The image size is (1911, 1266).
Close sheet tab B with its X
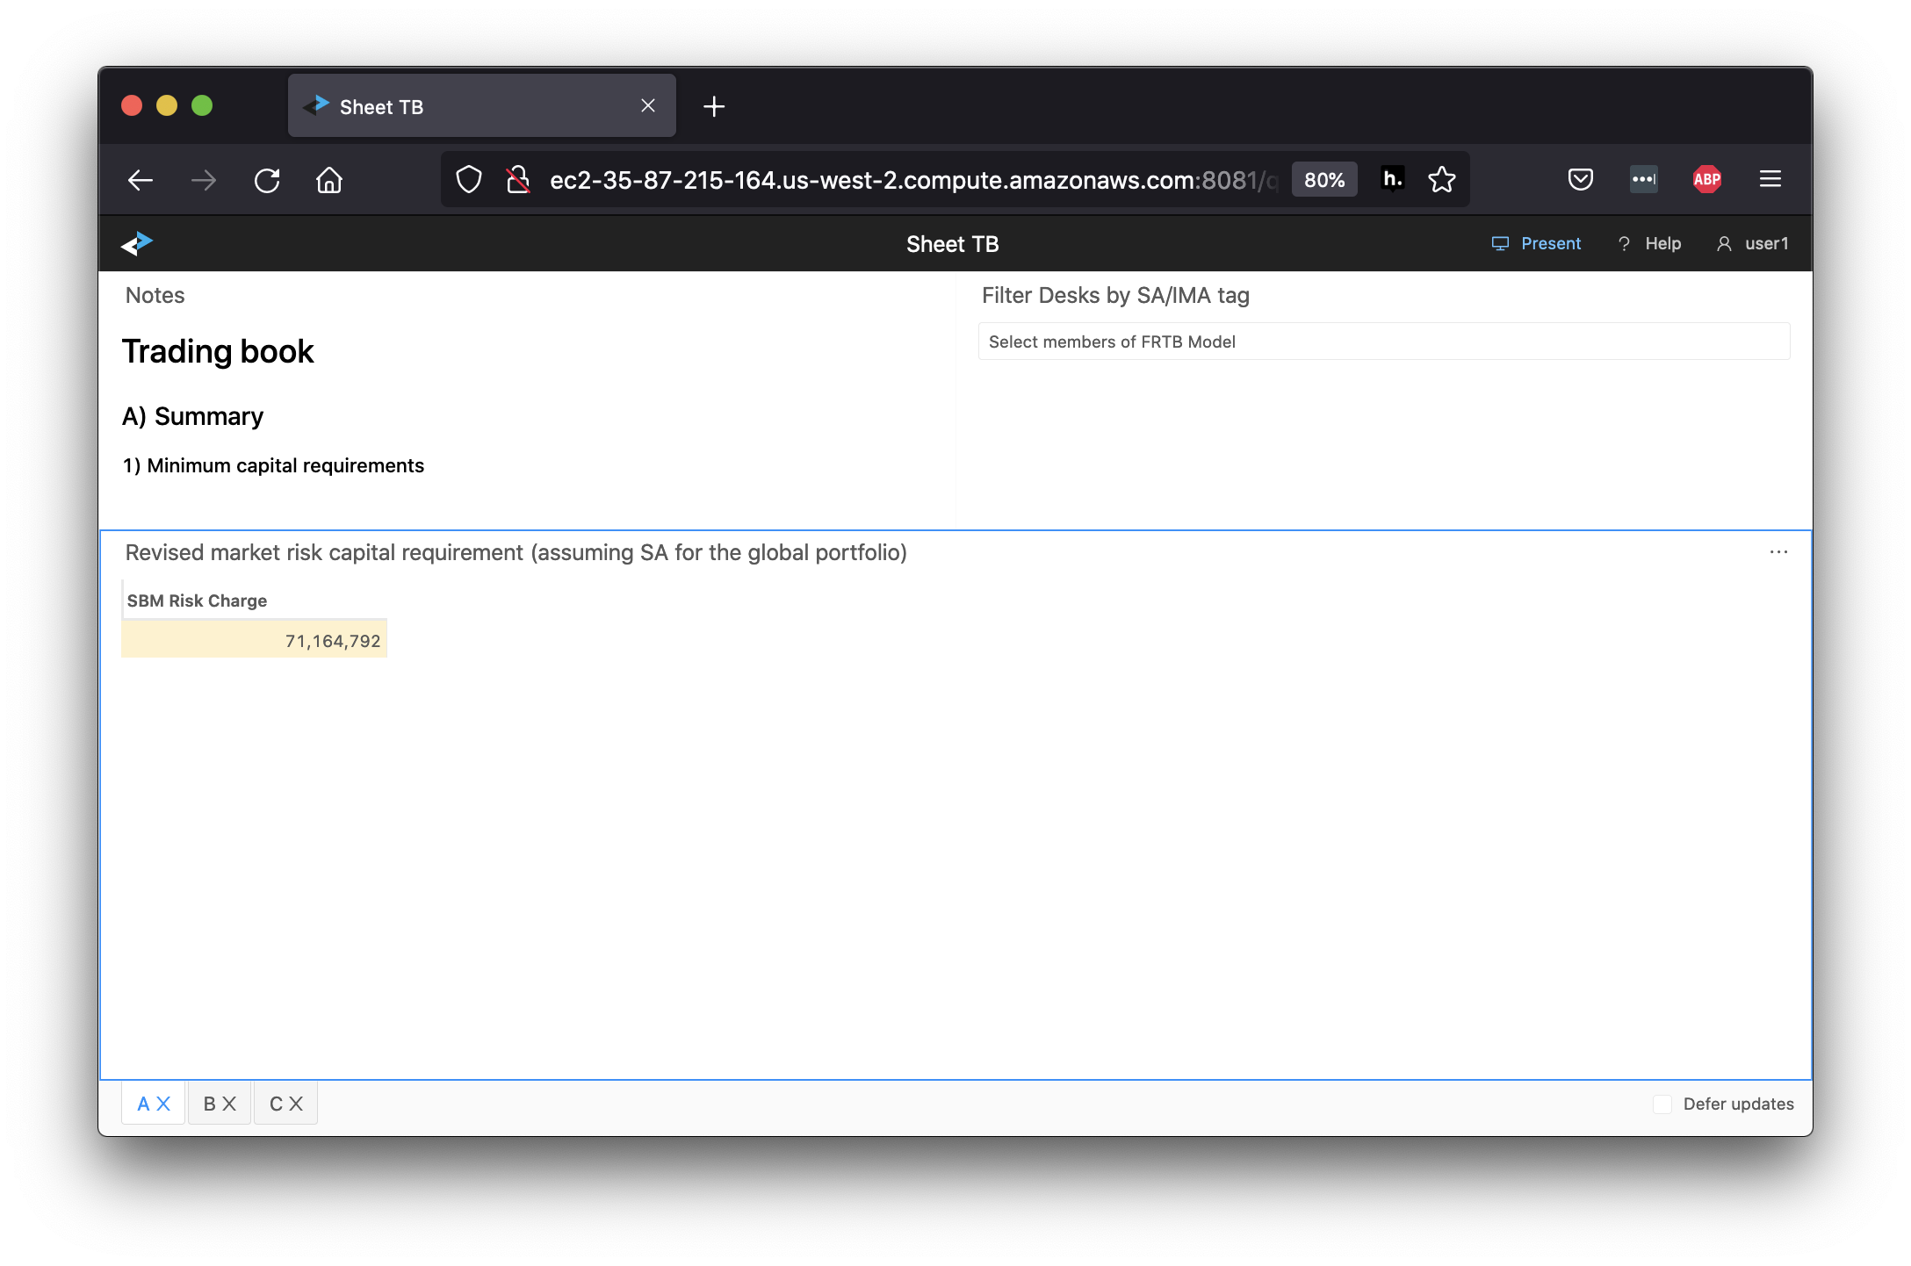click(x=229, y=1104)
